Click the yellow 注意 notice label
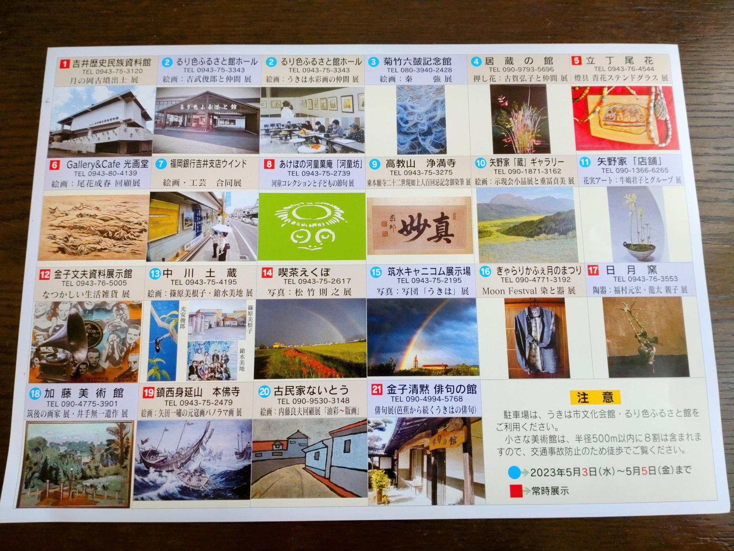 [x=595, y=397]
